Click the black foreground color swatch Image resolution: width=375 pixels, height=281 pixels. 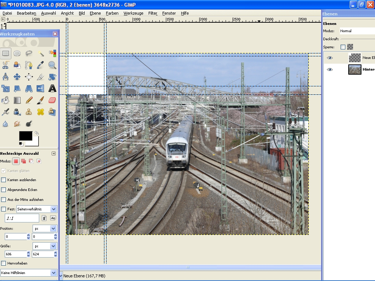26,136
